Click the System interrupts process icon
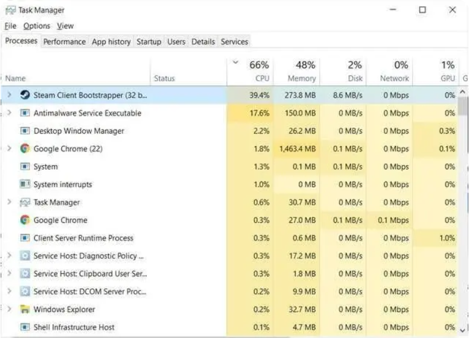 tap(25, 185)
